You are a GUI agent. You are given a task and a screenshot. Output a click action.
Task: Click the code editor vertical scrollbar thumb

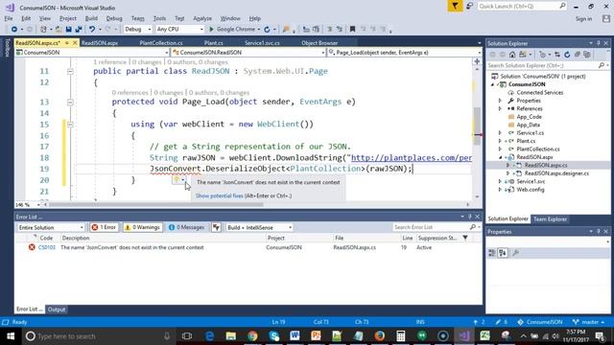coord(477,126)
